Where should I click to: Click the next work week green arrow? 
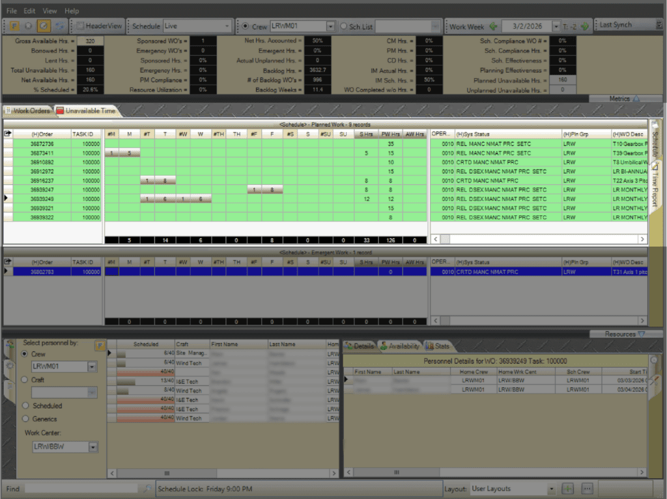click(584, 26)
